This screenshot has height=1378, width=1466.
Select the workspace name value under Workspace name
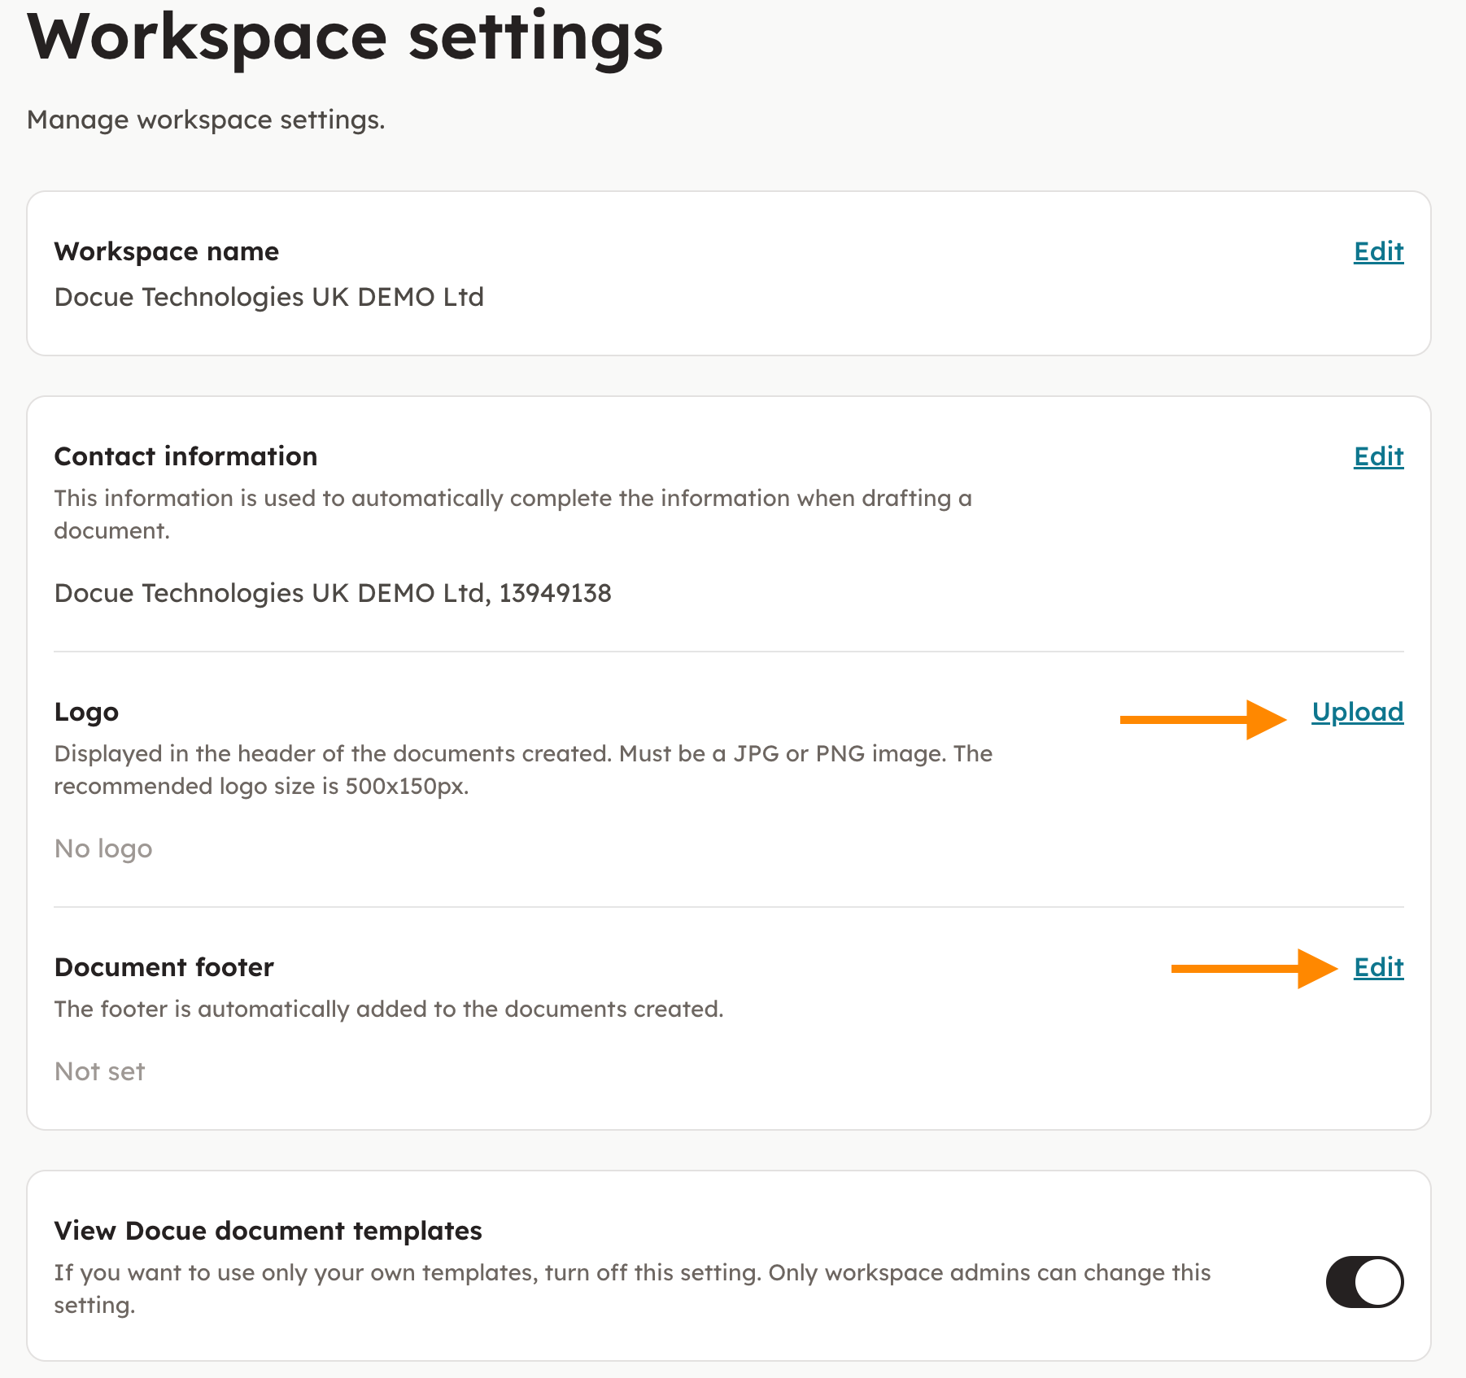[x=268, y=297]
